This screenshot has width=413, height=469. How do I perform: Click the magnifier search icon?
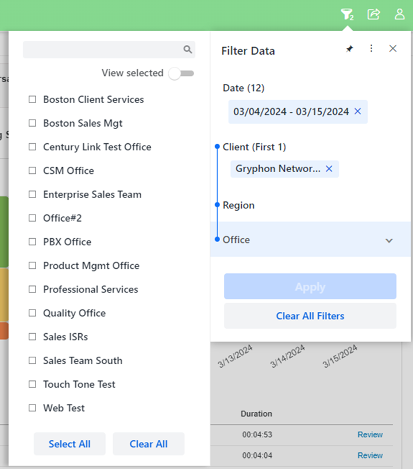187,49
